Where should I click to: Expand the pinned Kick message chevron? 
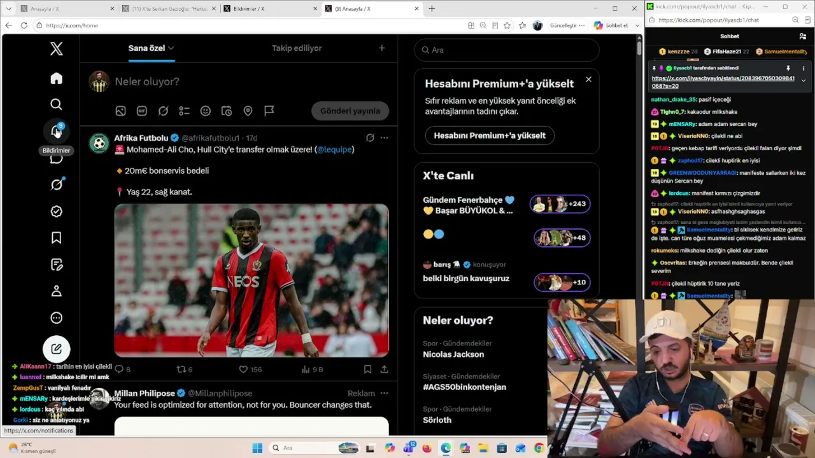803,81
